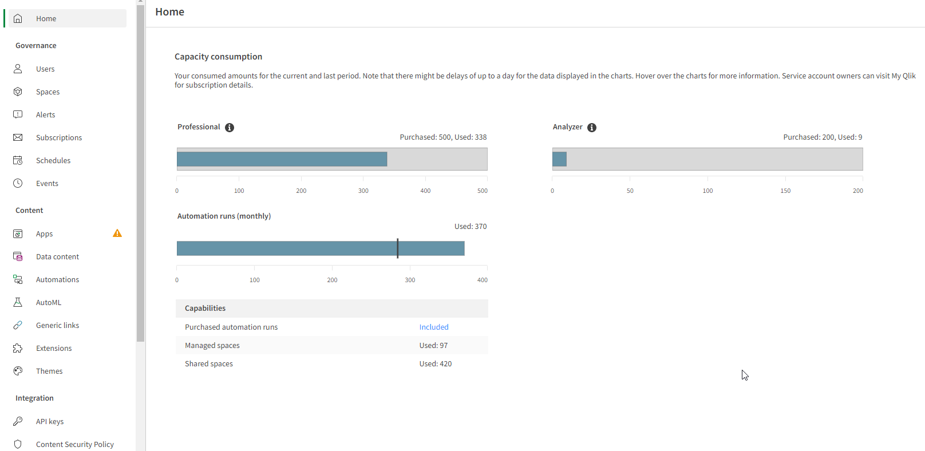Click the Automations workflow icon

tap(18, 279)
